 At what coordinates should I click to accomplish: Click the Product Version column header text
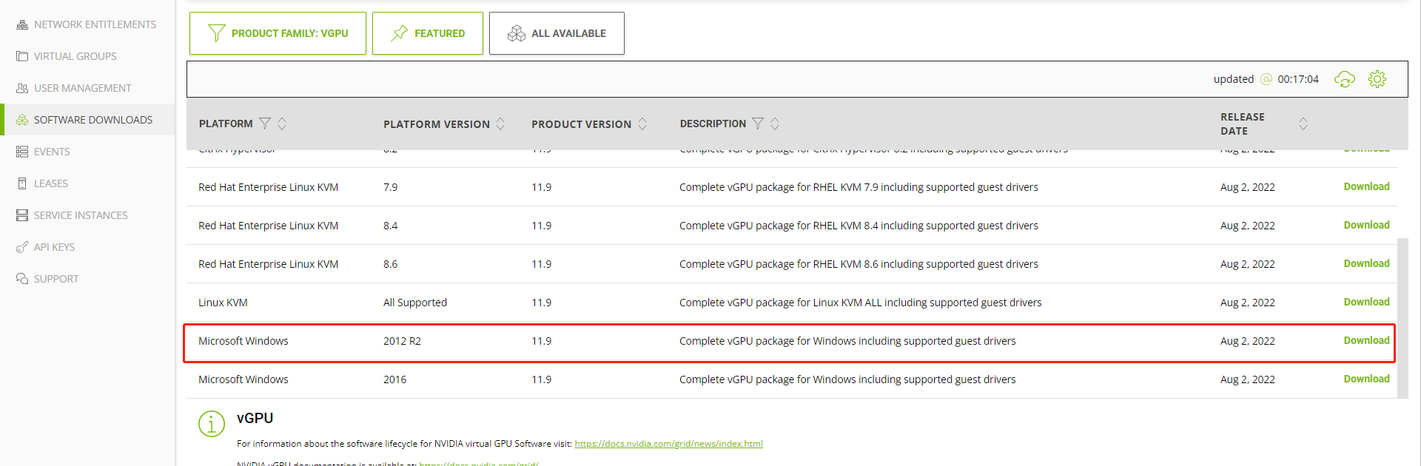(581, 124)
